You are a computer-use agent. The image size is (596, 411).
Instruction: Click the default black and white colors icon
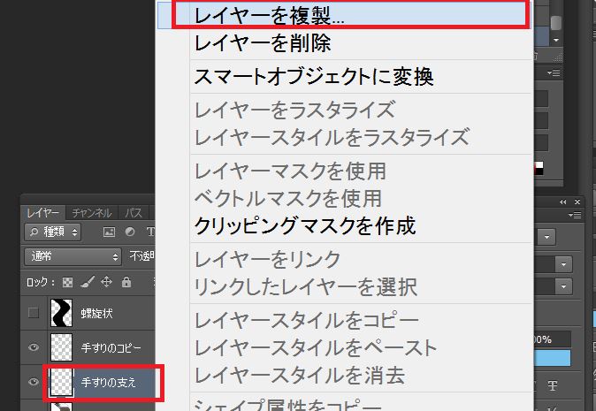539,168
